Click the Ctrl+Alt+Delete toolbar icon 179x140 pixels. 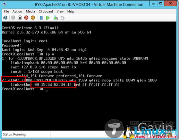(x=5, y=18)
